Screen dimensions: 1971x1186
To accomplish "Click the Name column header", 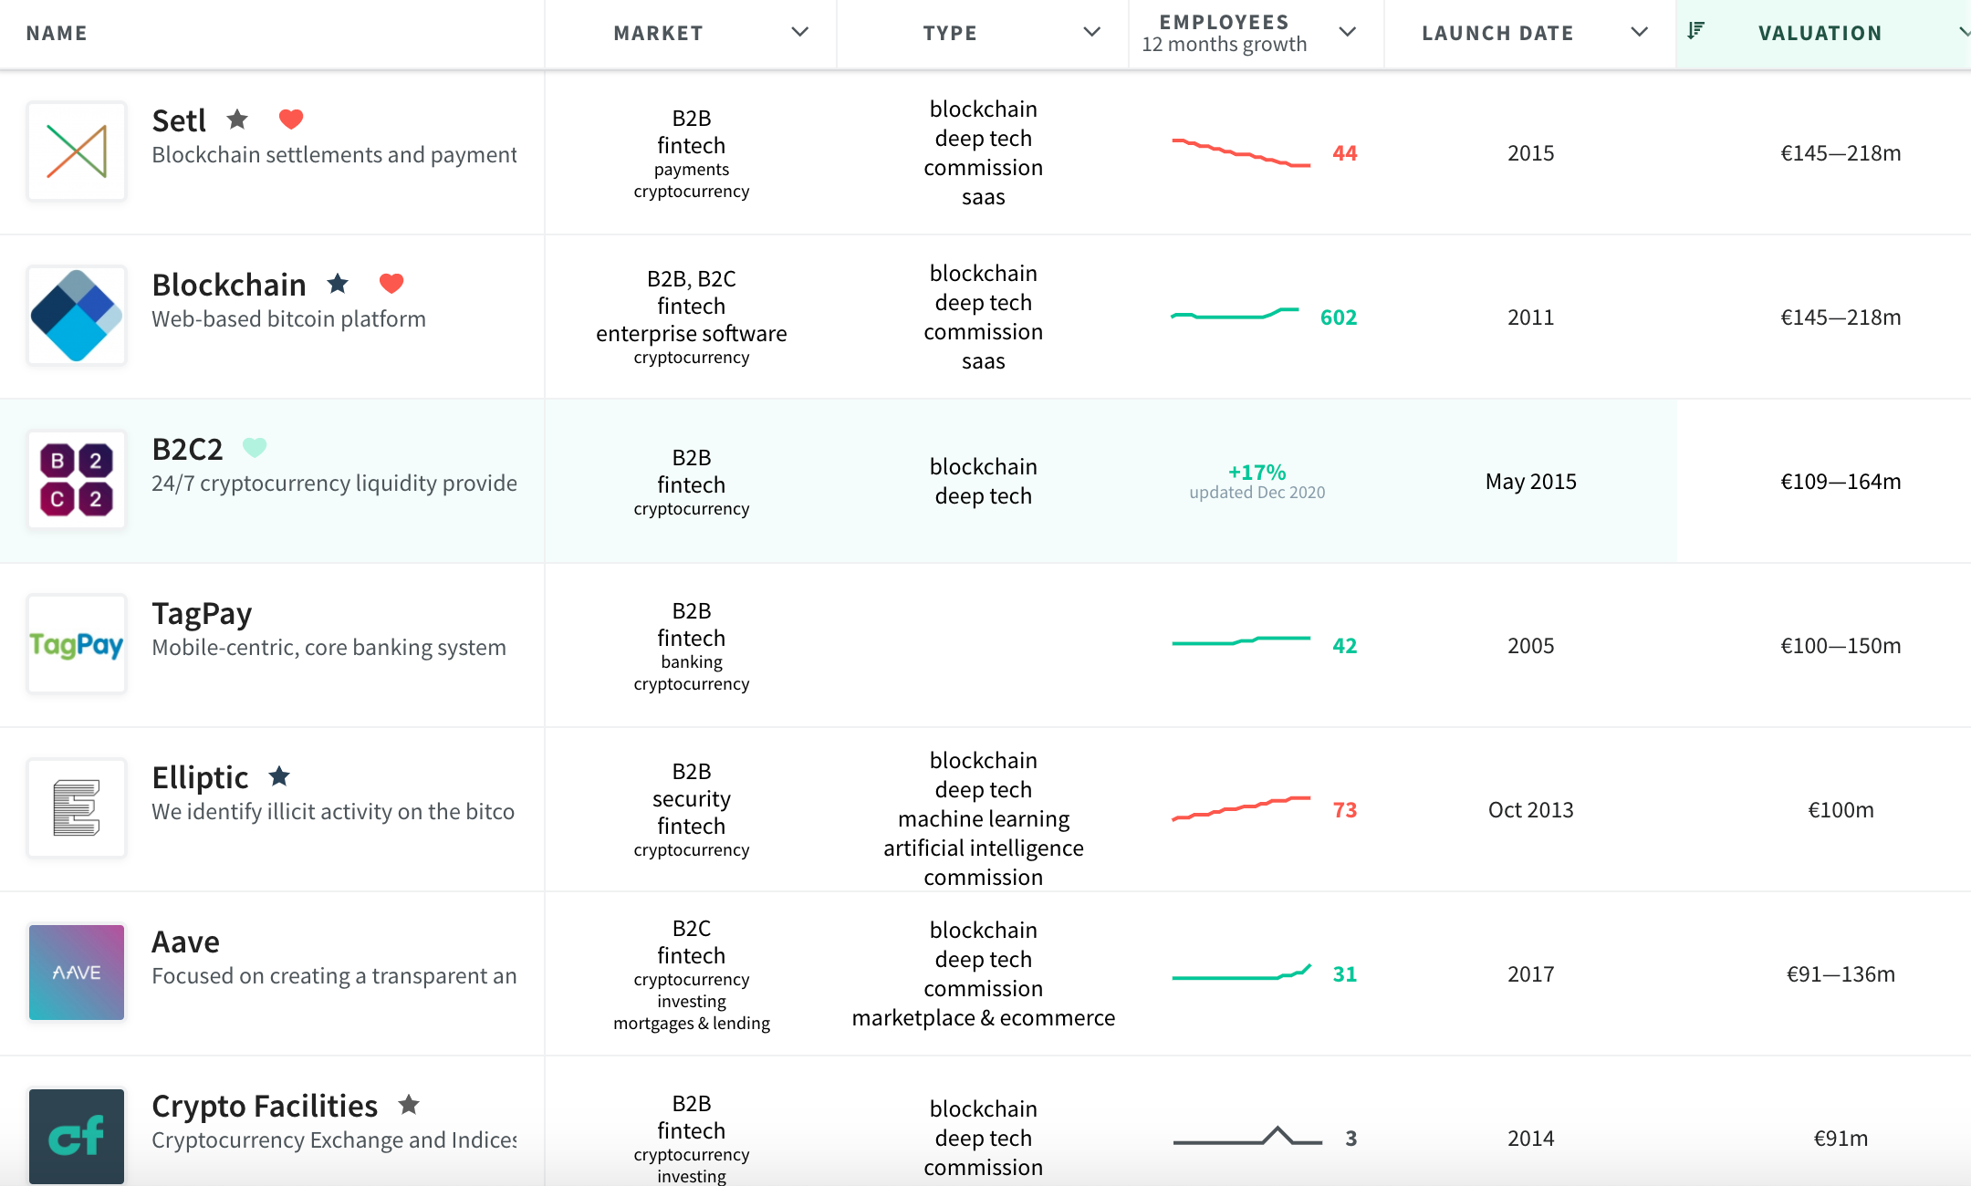I will coord(57,33).
